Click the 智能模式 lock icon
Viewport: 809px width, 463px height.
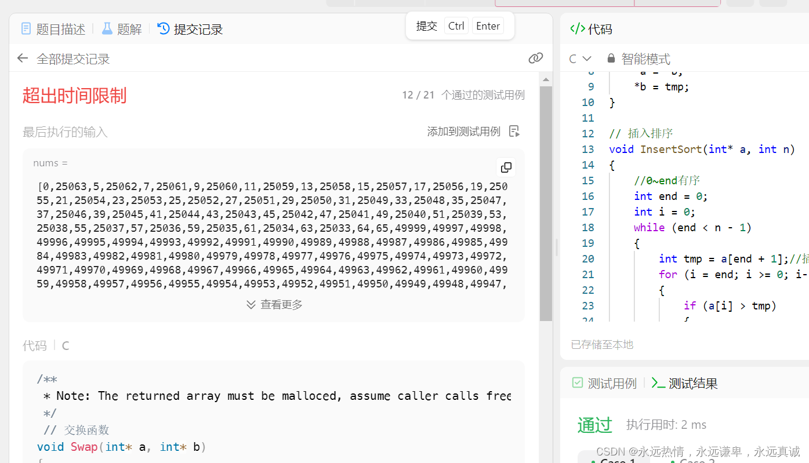pyautogui.click(x=611, y=58)
